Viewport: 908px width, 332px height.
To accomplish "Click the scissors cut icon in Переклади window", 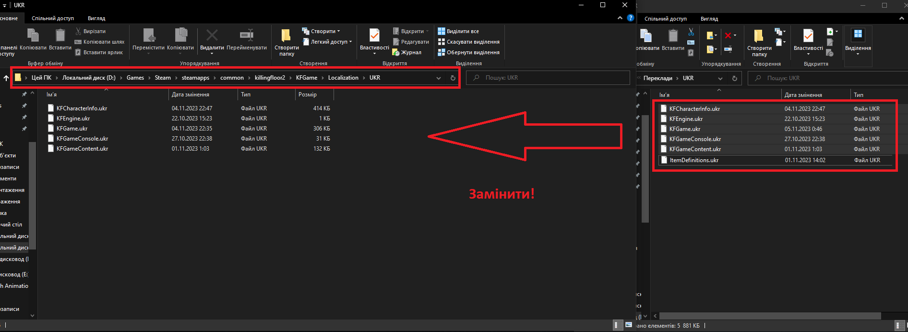I will [691, 32].
